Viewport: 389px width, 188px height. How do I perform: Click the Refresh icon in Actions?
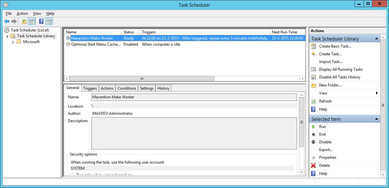coord(313,101)
